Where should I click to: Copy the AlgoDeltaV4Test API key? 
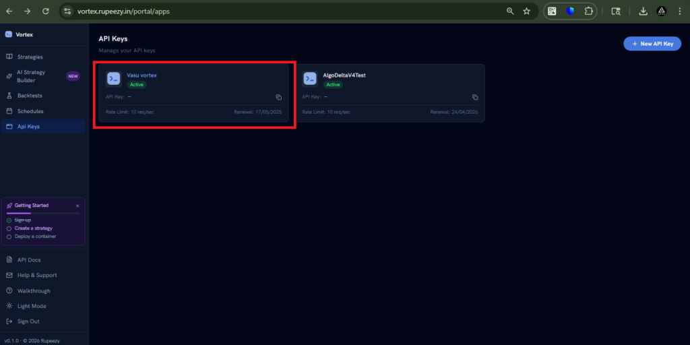[475, 97]
